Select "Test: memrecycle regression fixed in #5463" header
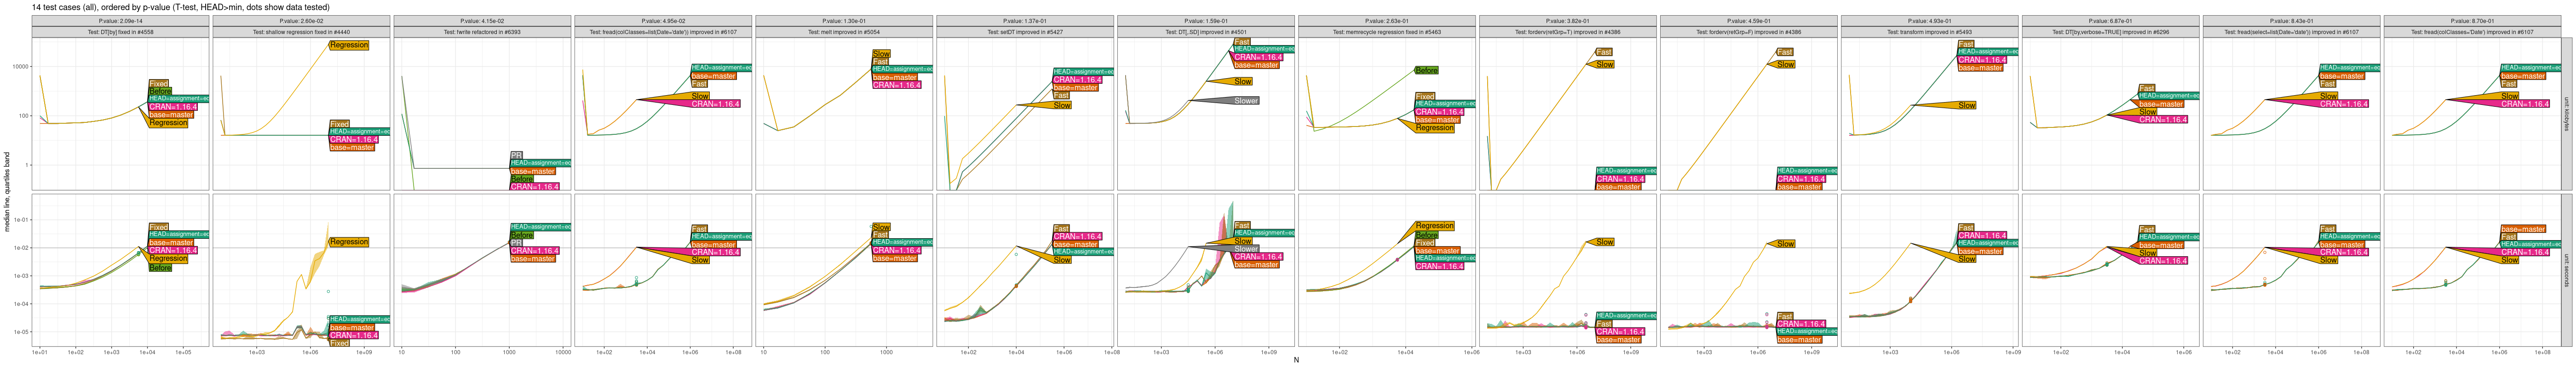Screen dimensions: 2576x368 click(1387, 32)
